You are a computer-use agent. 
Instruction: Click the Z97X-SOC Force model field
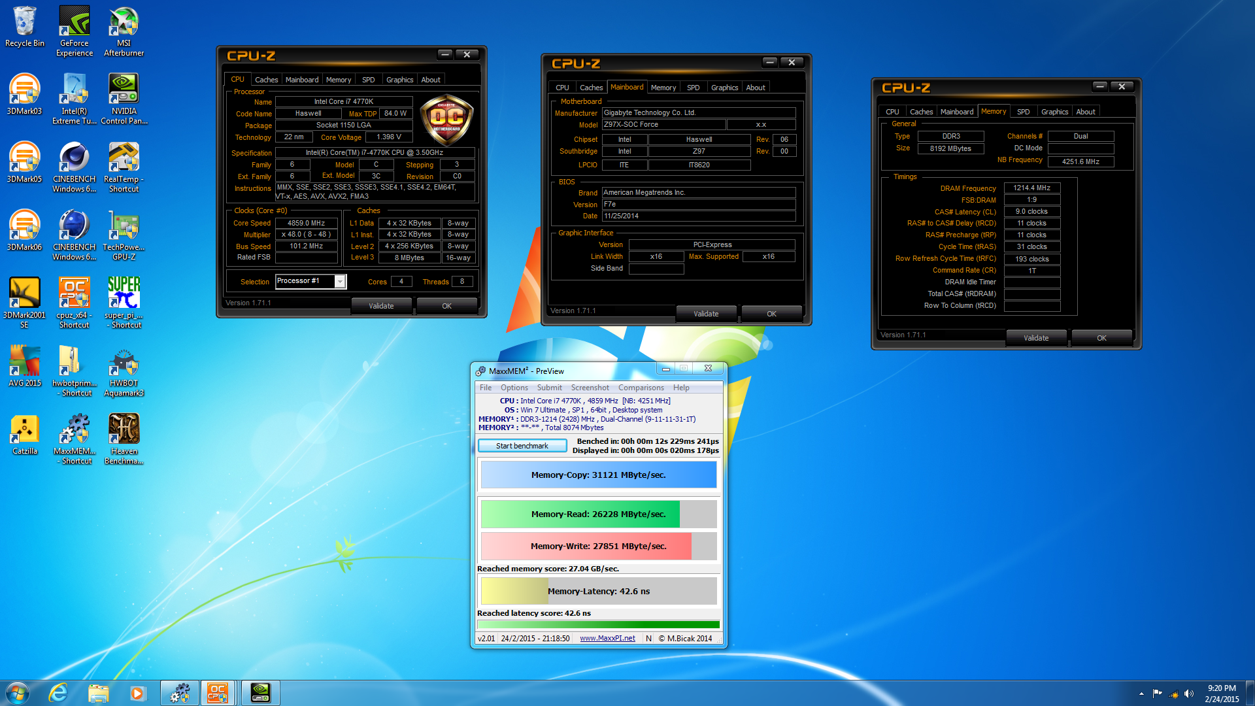click(663, 125)
